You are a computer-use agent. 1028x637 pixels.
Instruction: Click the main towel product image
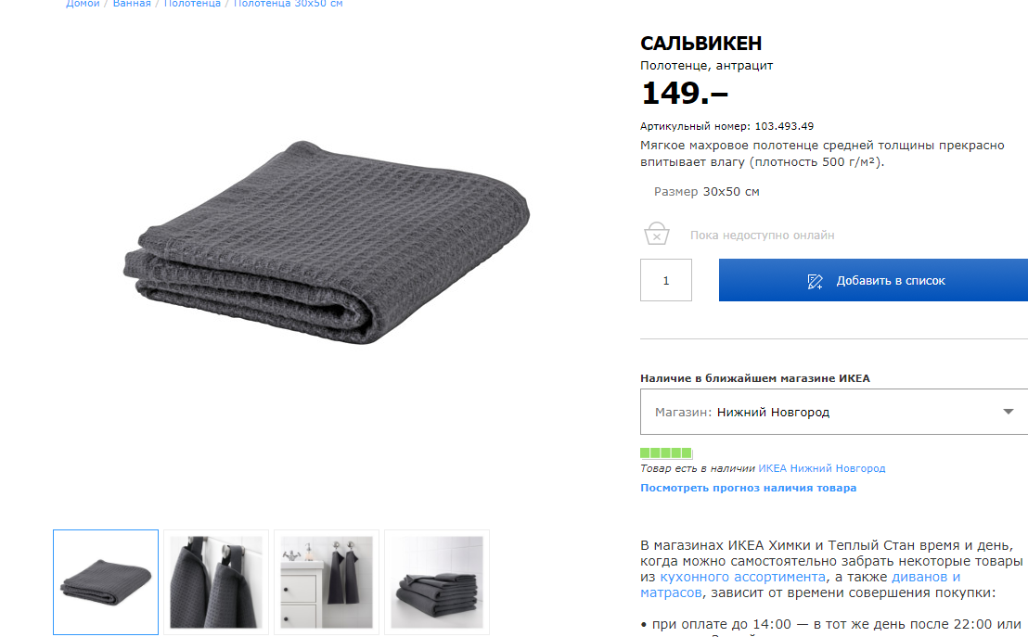tap(327, 243)
